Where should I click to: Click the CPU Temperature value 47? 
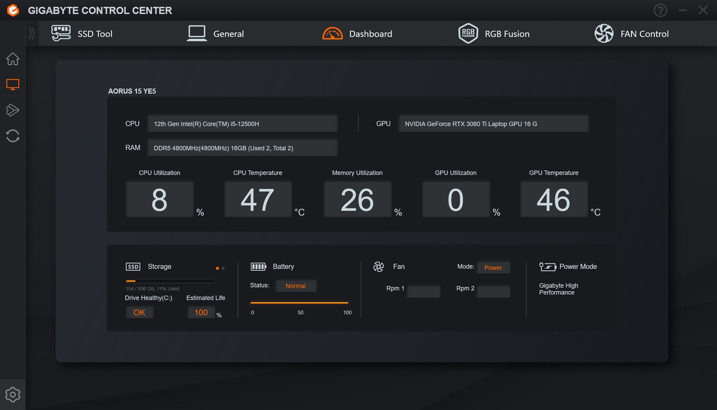click(258, 199)
